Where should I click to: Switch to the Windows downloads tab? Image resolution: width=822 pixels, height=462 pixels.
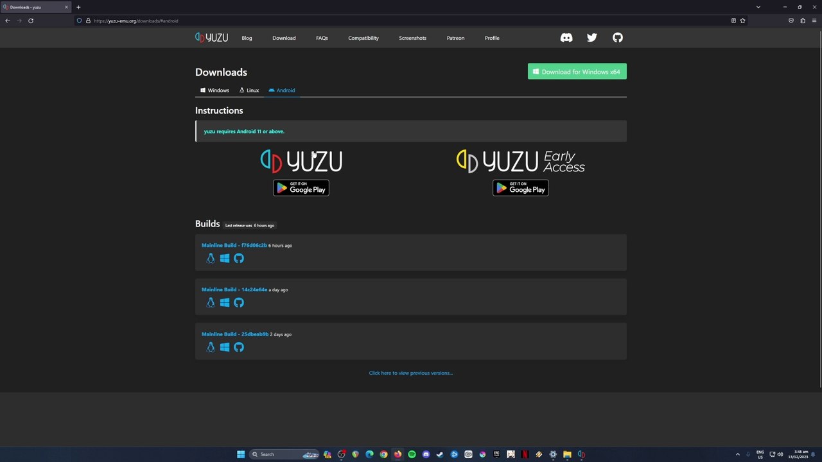click(214, 90)
